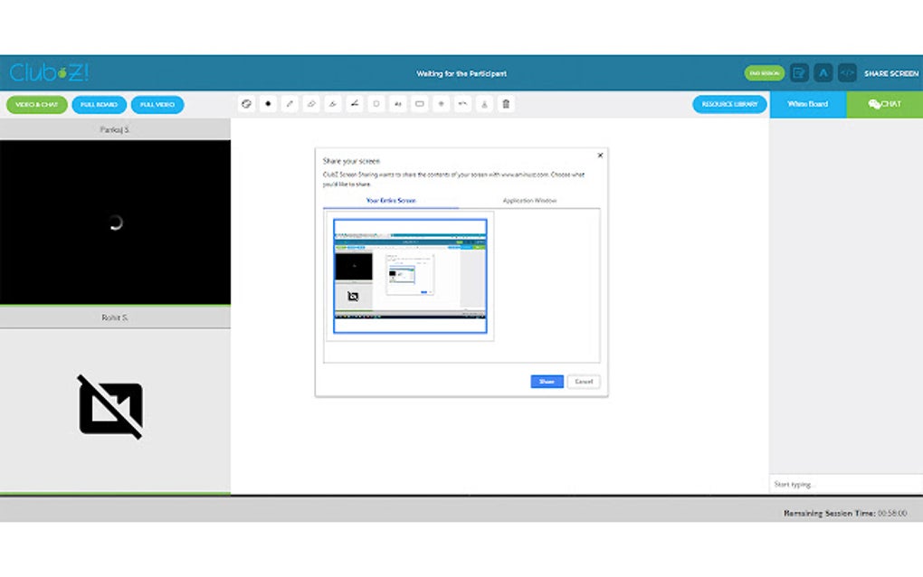Screen dimensions: 923x577
Task: Toggle FULL VIDEO layout mode
Action: [157, 104]
